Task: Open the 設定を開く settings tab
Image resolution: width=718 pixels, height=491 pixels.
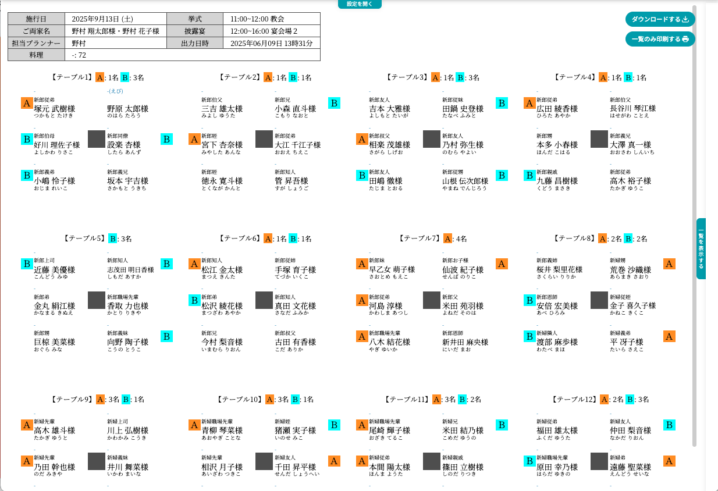Action: coord(360,4)
